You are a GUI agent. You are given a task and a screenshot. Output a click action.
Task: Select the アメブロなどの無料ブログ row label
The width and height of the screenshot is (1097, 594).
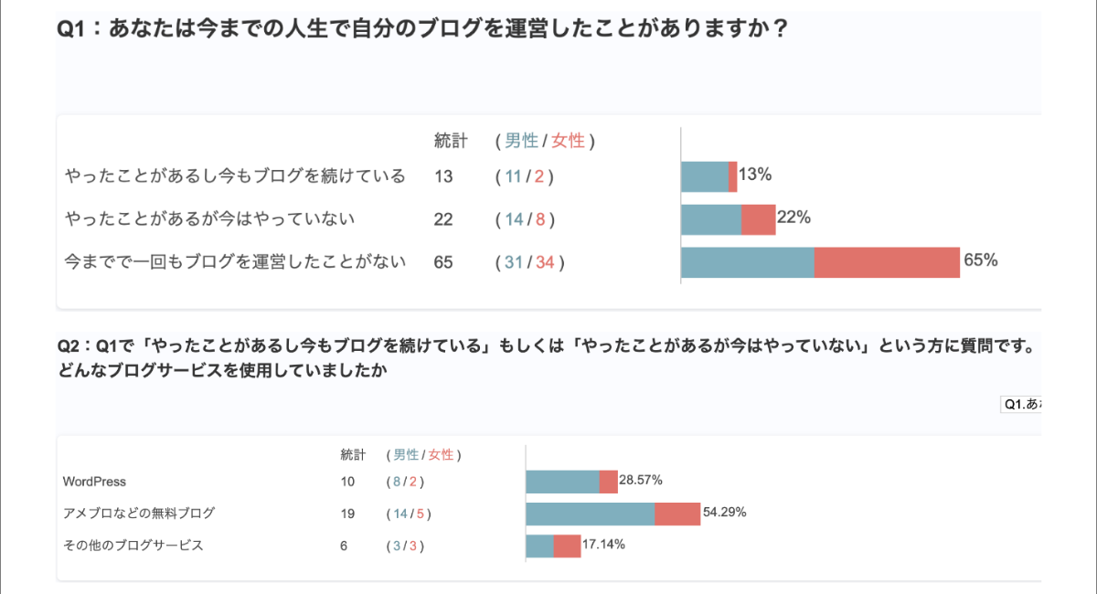[x=139, y=514]
